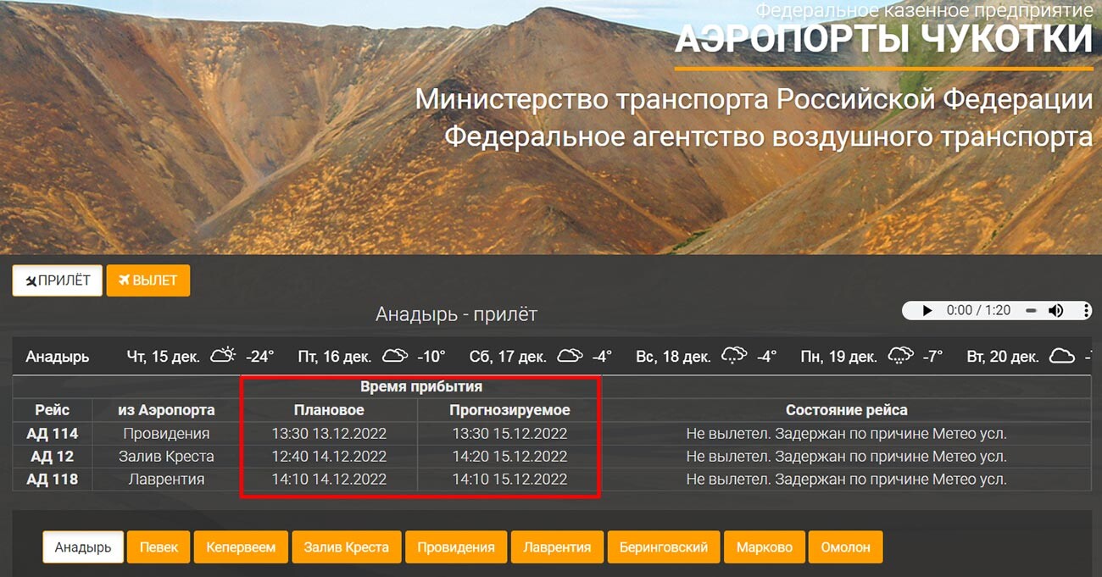Select the Омолон airport button
This screenshot has height=577, width=1102.
(x=845, y=546)
